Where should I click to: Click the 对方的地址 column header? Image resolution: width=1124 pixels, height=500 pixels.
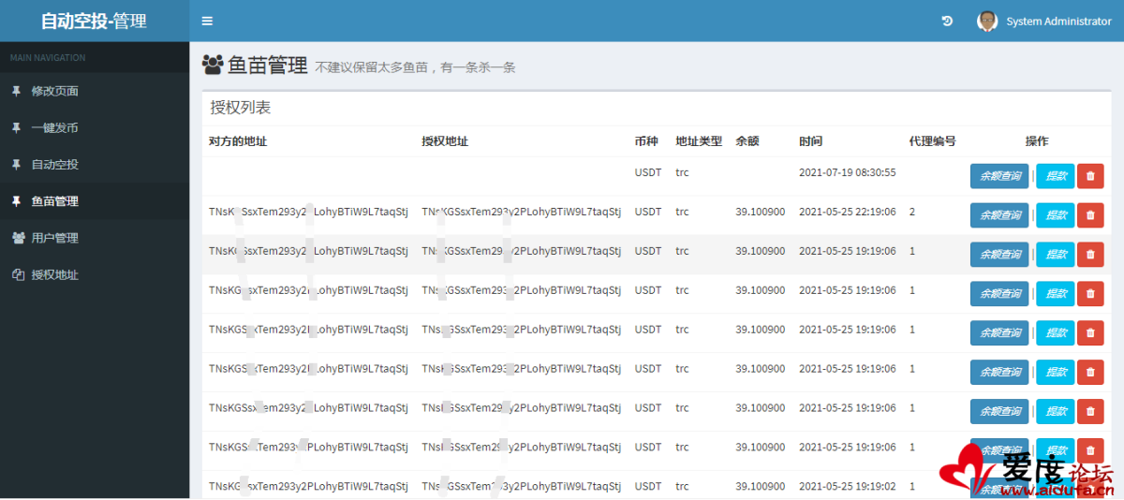(x=238, y=141)
